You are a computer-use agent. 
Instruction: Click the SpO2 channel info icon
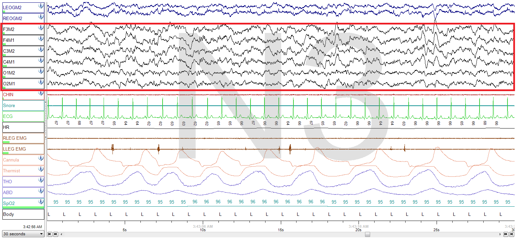click(41, 202)
